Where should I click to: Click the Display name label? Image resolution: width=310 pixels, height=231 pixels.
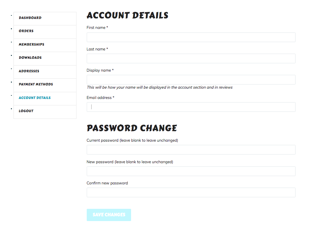pyautogui.click(x=99, y=70)
